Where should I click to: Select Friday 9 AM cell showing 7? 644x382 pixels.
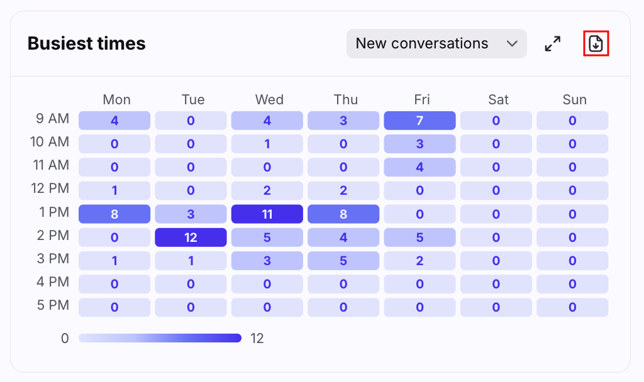tap(419, 121)
